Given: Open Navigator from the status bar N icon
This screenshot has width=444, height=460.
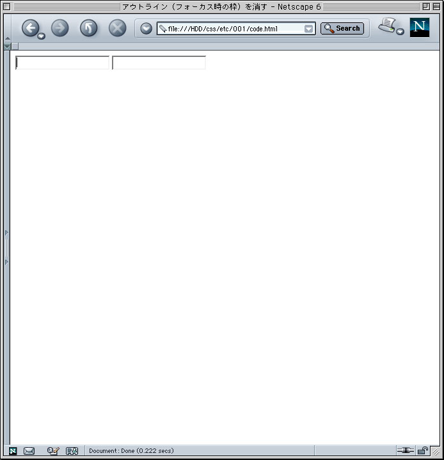Looking at the screenshot, I should pyautogui.click(x=13, y=451).
